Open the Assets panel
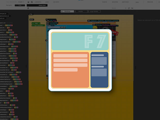The height and width of the screenshot is (120, 160). click(x=105, y=2)
